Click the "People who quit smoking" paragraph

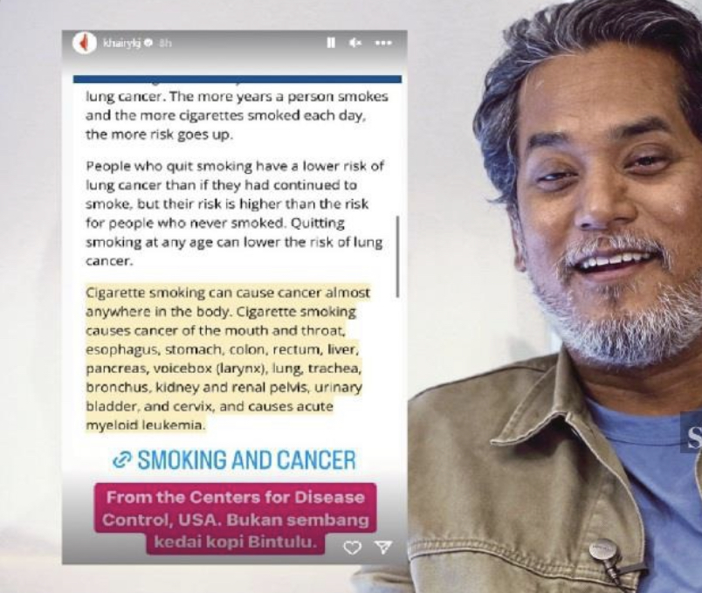[x=235, y=214]
